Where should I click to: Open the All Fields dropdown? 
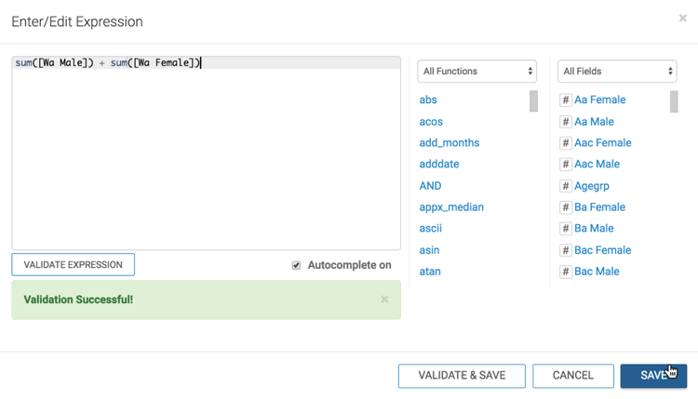(x=617, y=72)
